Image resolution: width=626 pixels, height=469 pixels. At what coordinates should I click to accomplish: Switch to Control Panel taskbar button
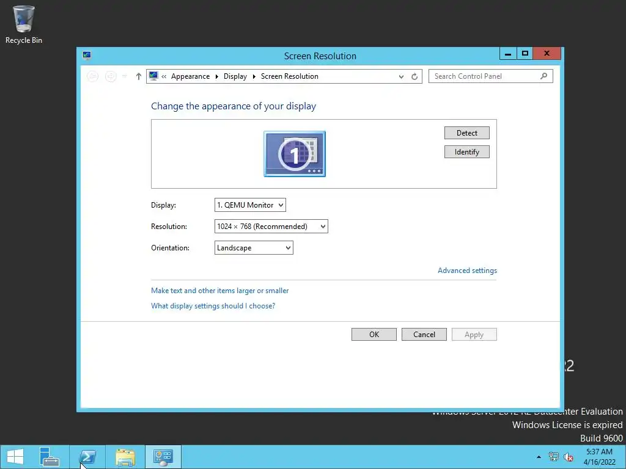[x=163, y=457]
